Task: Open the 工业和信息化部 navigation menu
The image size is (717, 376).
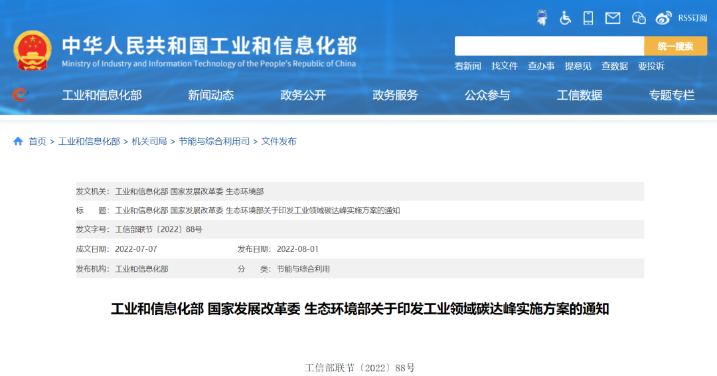Action: (x=102, y=95)
